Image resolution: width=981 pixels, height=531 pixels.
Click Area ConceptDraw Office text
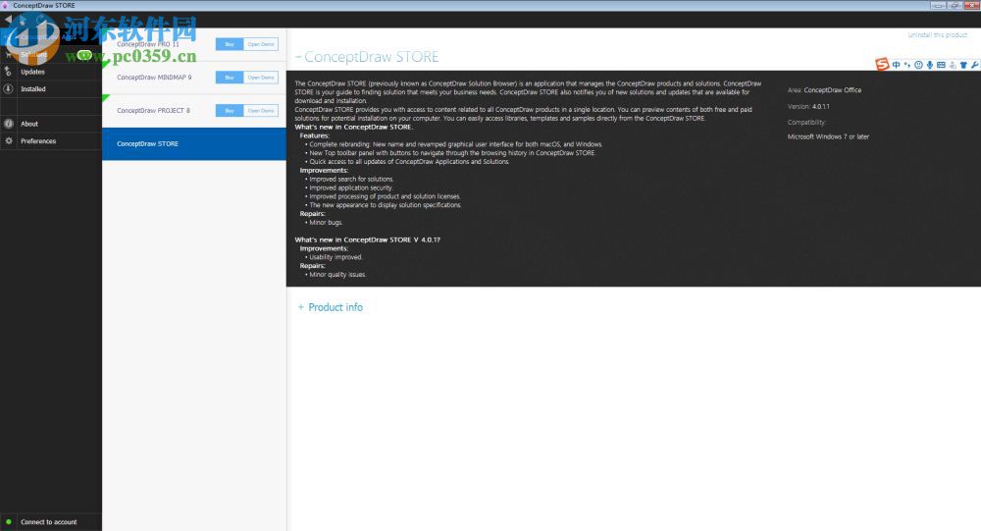(825, 90)
